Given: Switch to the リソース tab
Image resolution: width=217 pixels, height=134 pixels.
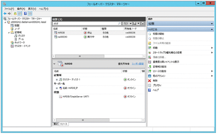Looking at the screenshot, I should (64, 124).
